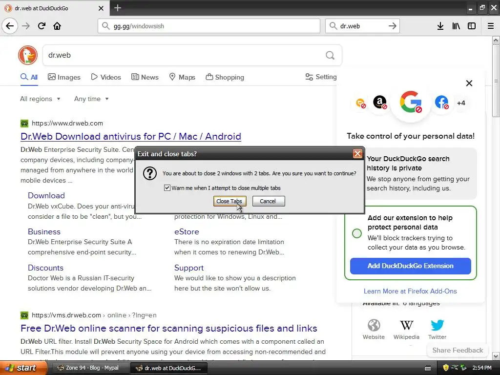This screenshot has height=375, width=500.
Task: Open the Download sitelink
Action: (x=46, y=195)
